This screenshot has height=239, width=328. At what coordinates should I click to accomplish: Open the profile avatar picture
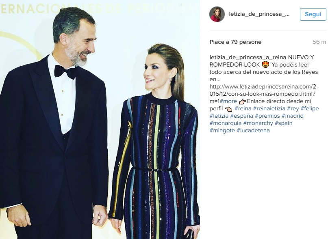click(217, 14)
